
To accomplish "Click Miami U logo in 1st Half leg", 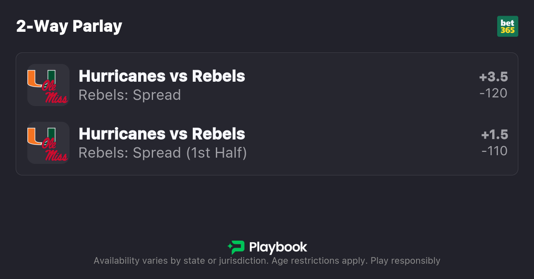I will tap(41, 135).
